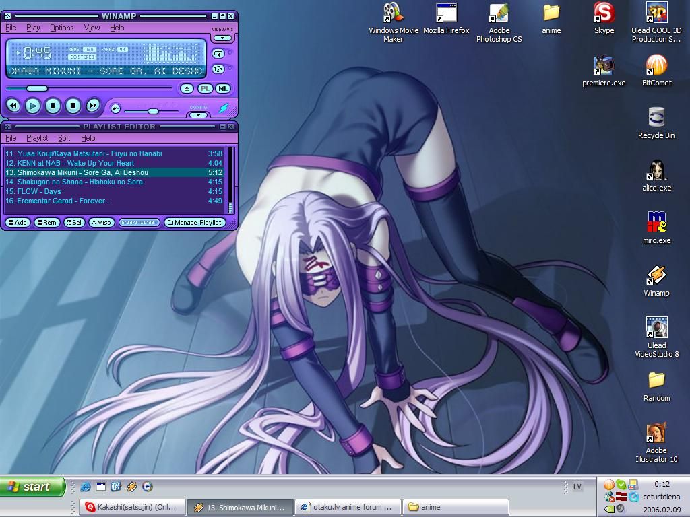The image size is (690, 517).
Task: Select track 11 Fuyu no Hanabi
Action: pyautogui.click(x=114, y=153)
